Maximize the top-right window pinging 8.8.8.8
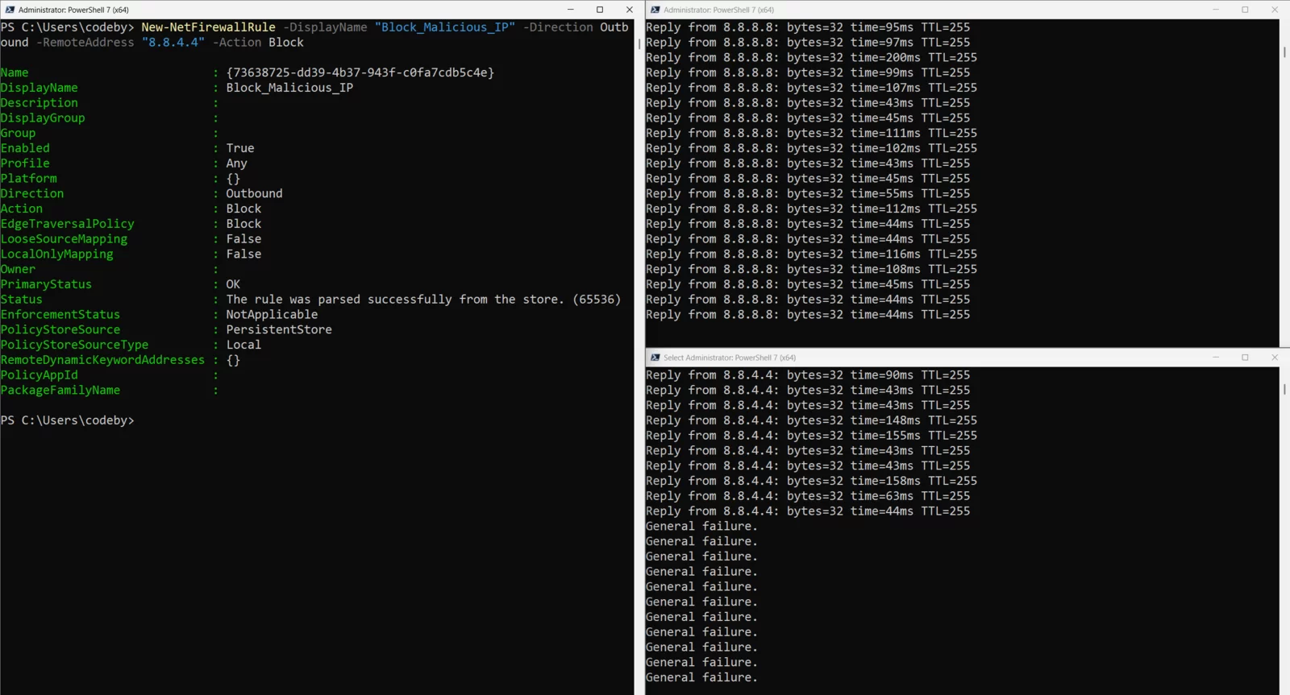This screenshot has height=695, width=1290. [1245, 10]
